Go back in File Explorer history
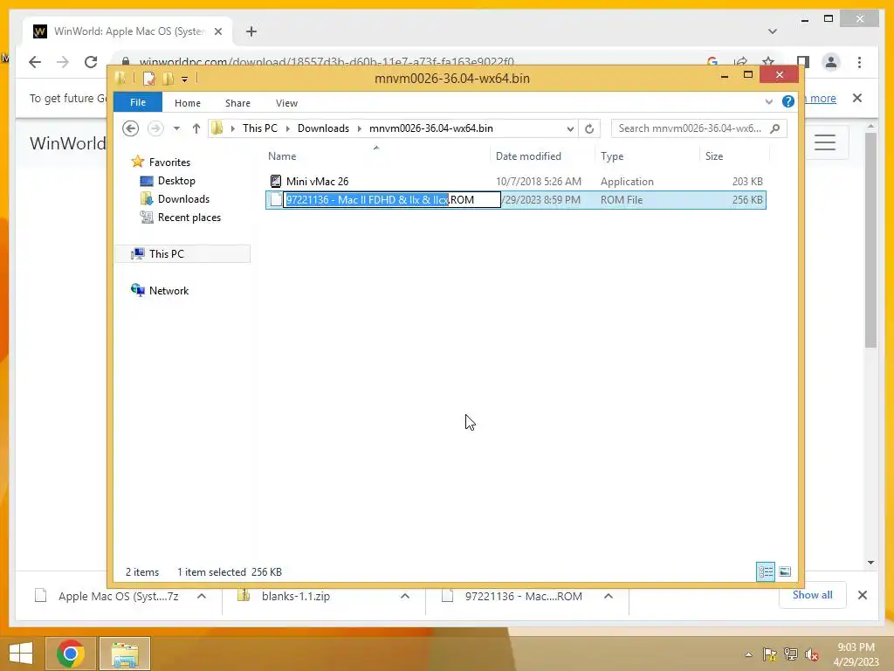This screenshot has width=894, height=671. (x=131, y=128)
